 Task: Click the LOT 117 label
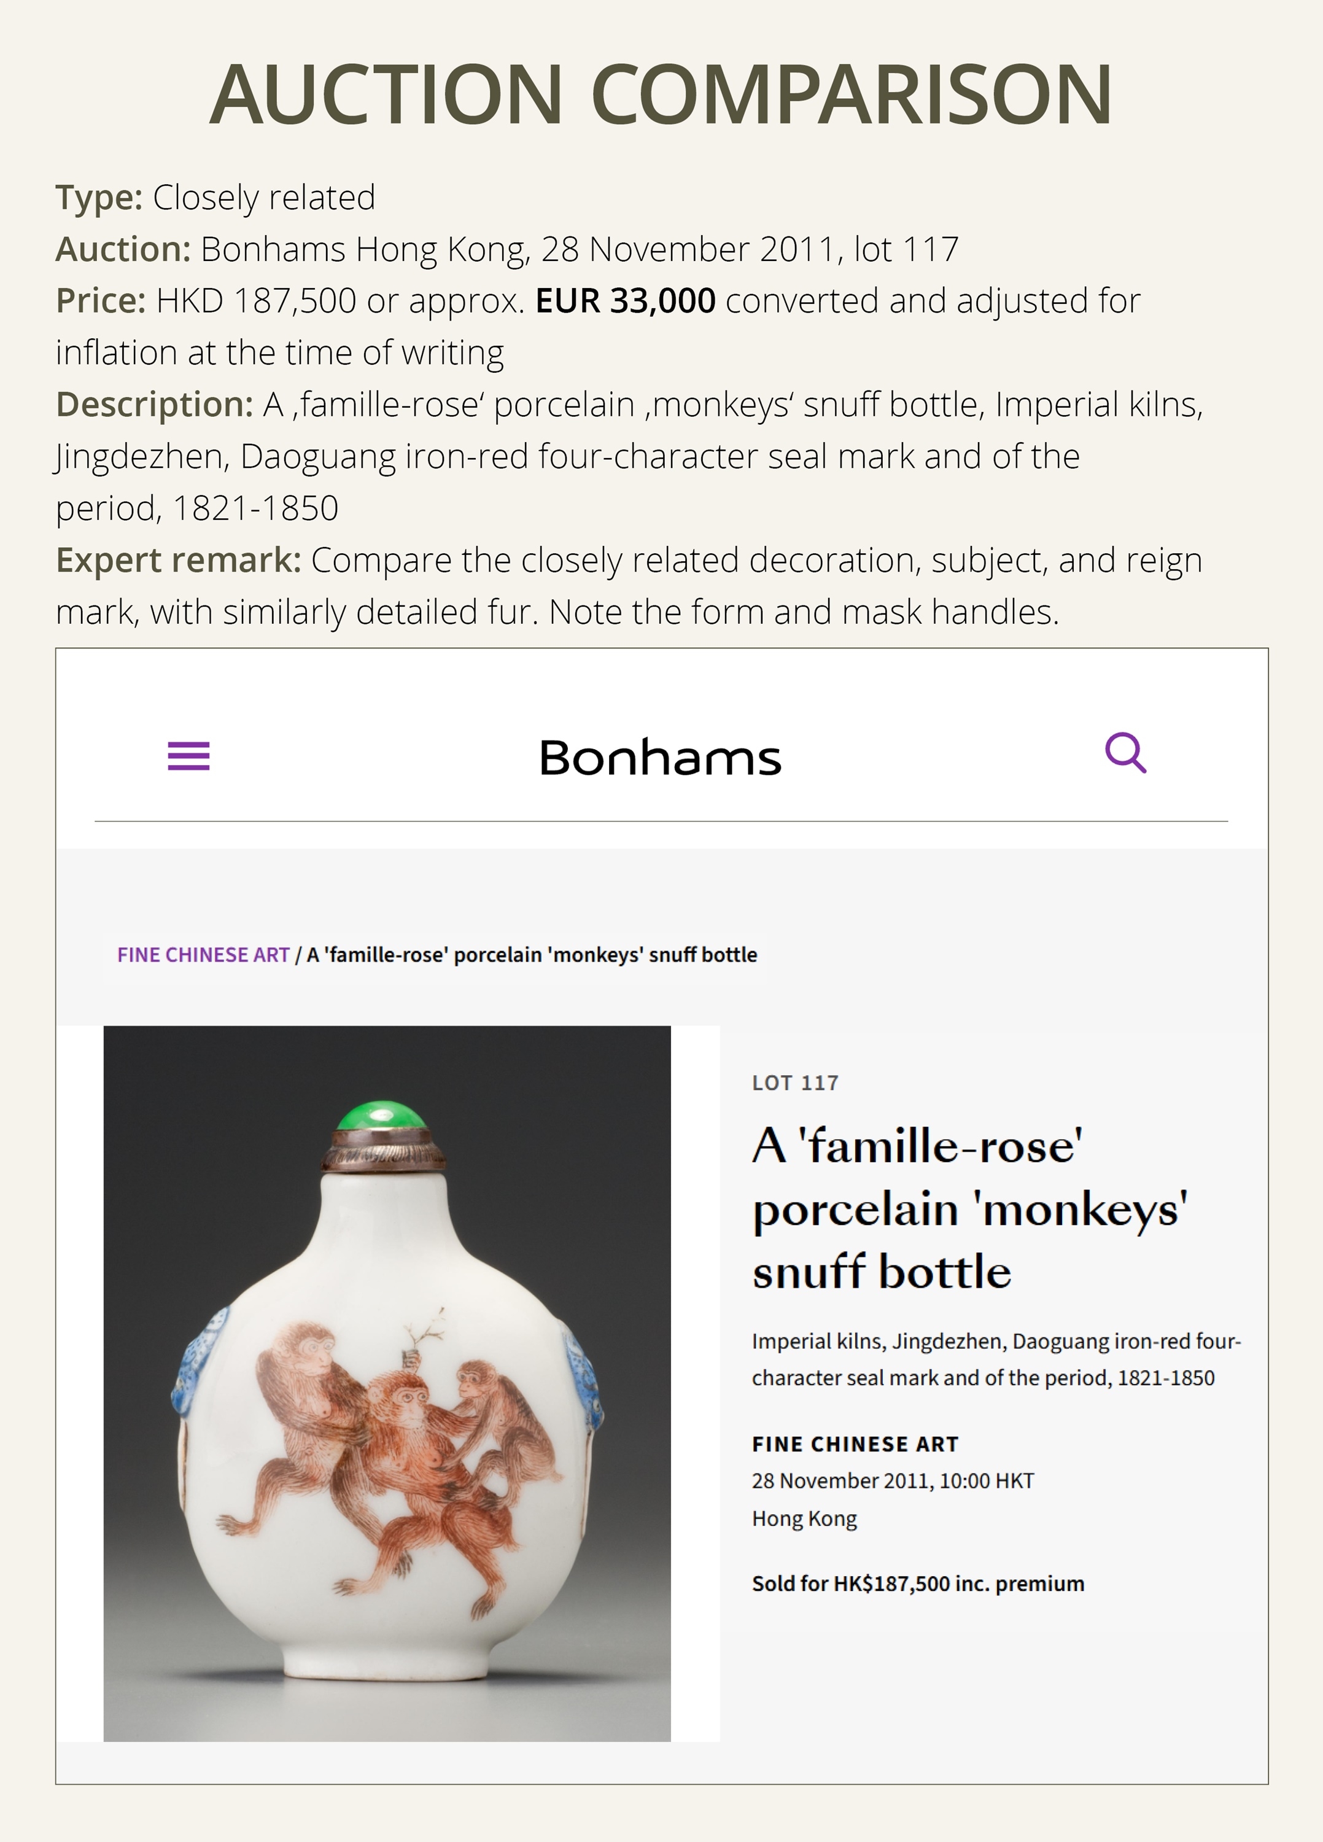(x=795, y=1084)
